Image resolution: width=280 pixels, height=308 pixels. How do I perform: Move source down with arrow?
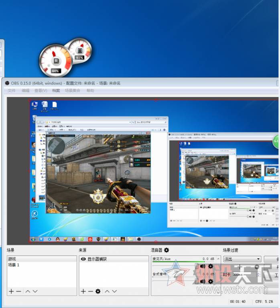click(x=115, y=291)
